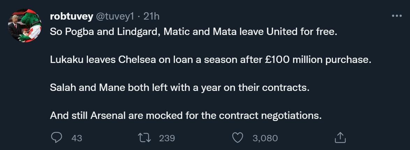Open the 21h timestamp link

[152, 16]
